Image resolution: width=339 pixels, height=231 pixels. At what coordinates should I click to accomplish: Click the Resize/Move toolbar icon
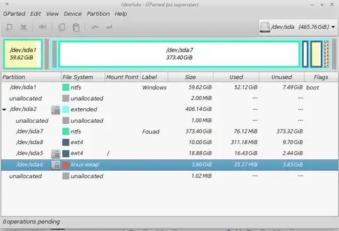pos(43,27)
